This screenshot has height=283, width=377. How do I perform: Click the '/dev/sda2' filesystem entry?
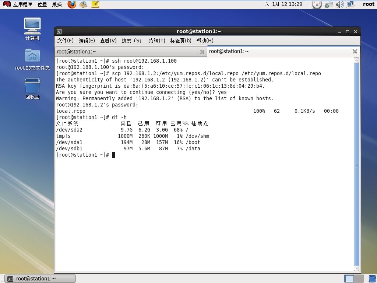(69, 130)
